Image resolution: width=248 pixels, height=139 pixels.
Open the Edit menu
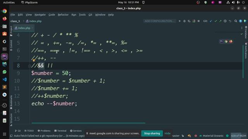click(x=20, y=15)
